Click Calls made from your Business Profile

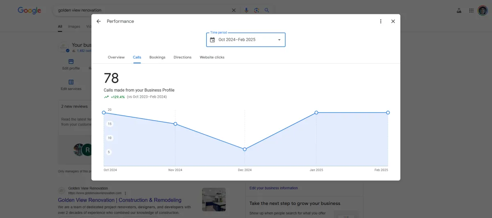click(x=139, y=90)
